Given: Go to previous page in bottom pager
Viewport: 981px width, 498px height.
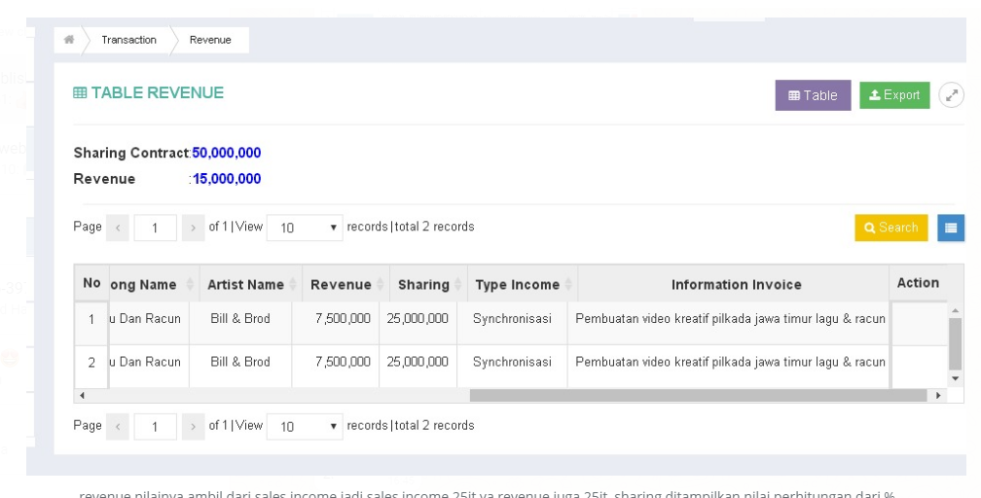Looking at the screenshot, I should coord(117,426).
